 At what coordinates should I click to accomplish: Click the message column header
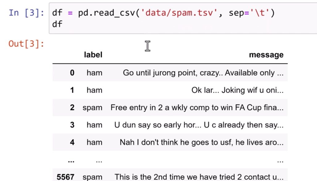266,55
